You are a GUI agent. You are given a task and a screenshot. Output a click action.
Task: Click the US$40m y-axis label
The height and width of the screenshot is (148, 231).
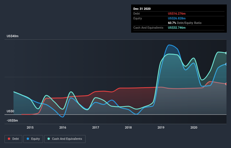13,36
